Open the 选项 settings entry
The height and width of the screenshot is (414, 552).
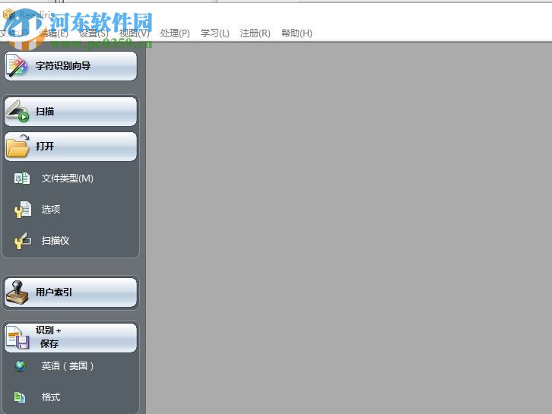(51, 210)
